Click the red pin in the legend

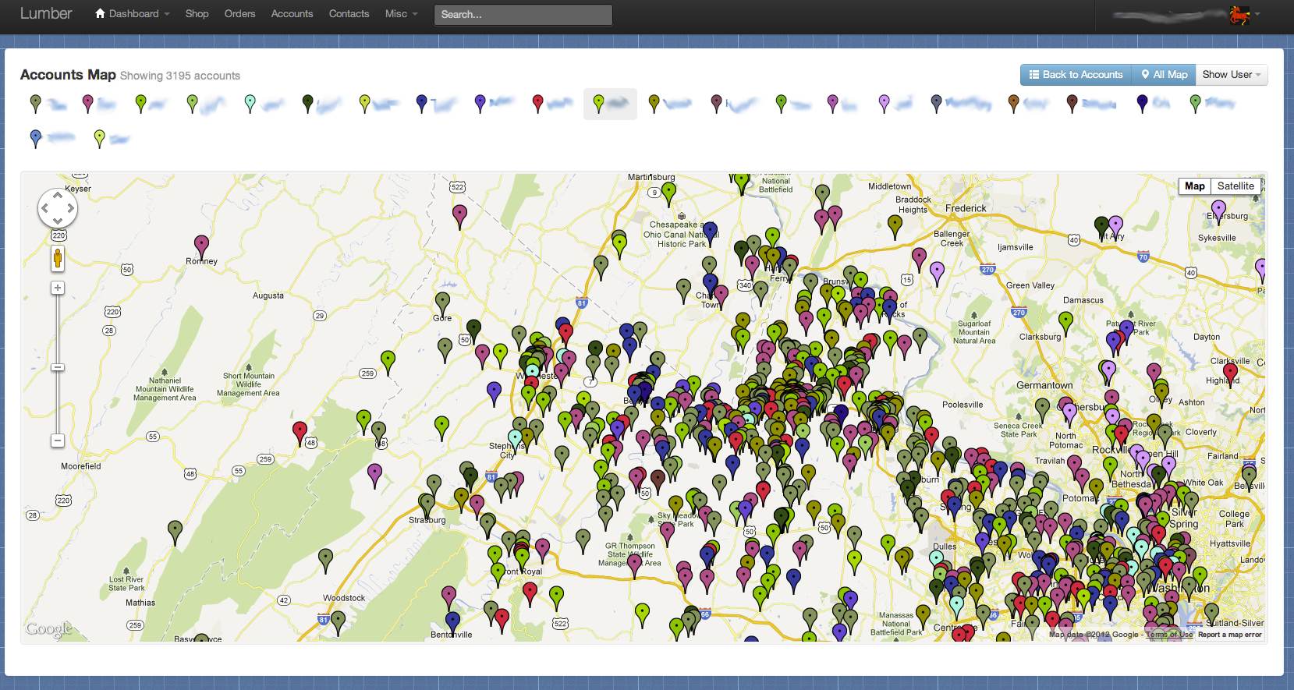537,103
